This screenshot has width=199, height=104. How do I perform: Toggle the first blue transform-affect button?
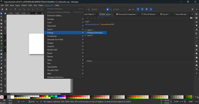tap(138, 9)
